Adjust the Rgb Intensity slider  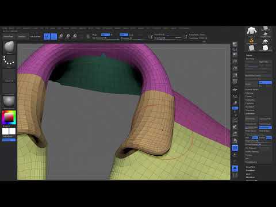click(105, 38)
